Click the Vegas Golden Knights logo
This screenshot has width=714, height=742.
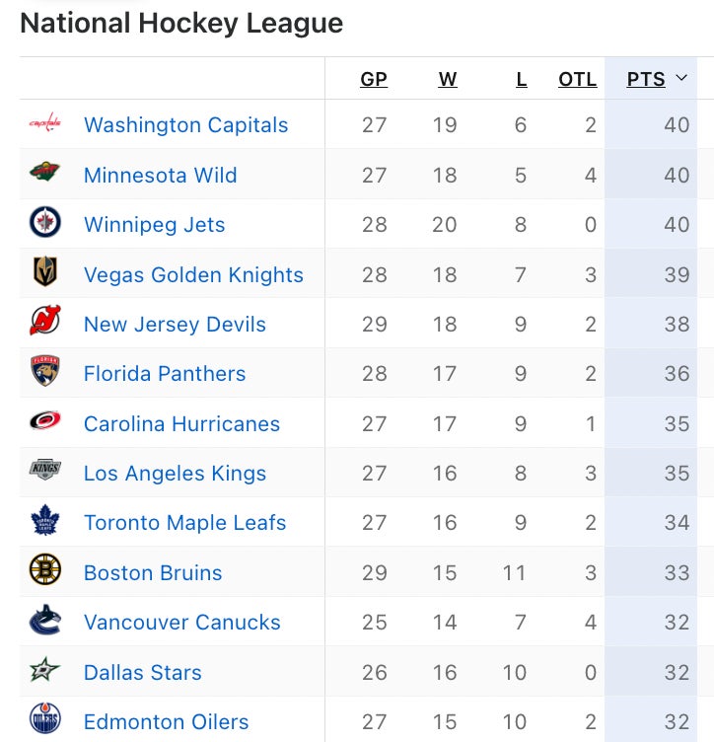(44, 273)
